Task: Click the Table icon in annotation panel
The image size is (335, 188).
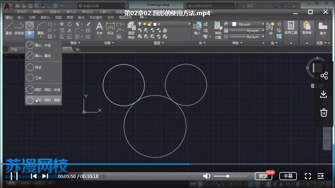Action: click(119, 37)
